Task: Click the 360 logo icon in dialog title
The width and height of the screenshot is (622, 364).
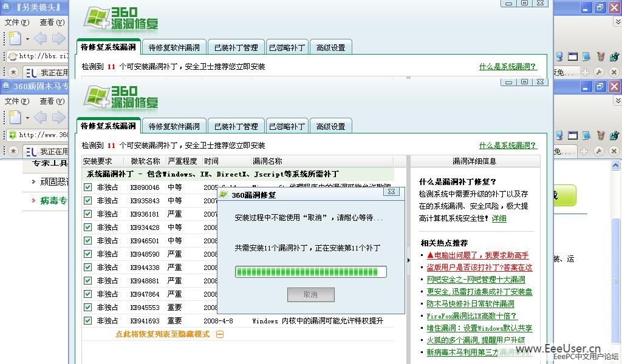Action: [224, 195]
